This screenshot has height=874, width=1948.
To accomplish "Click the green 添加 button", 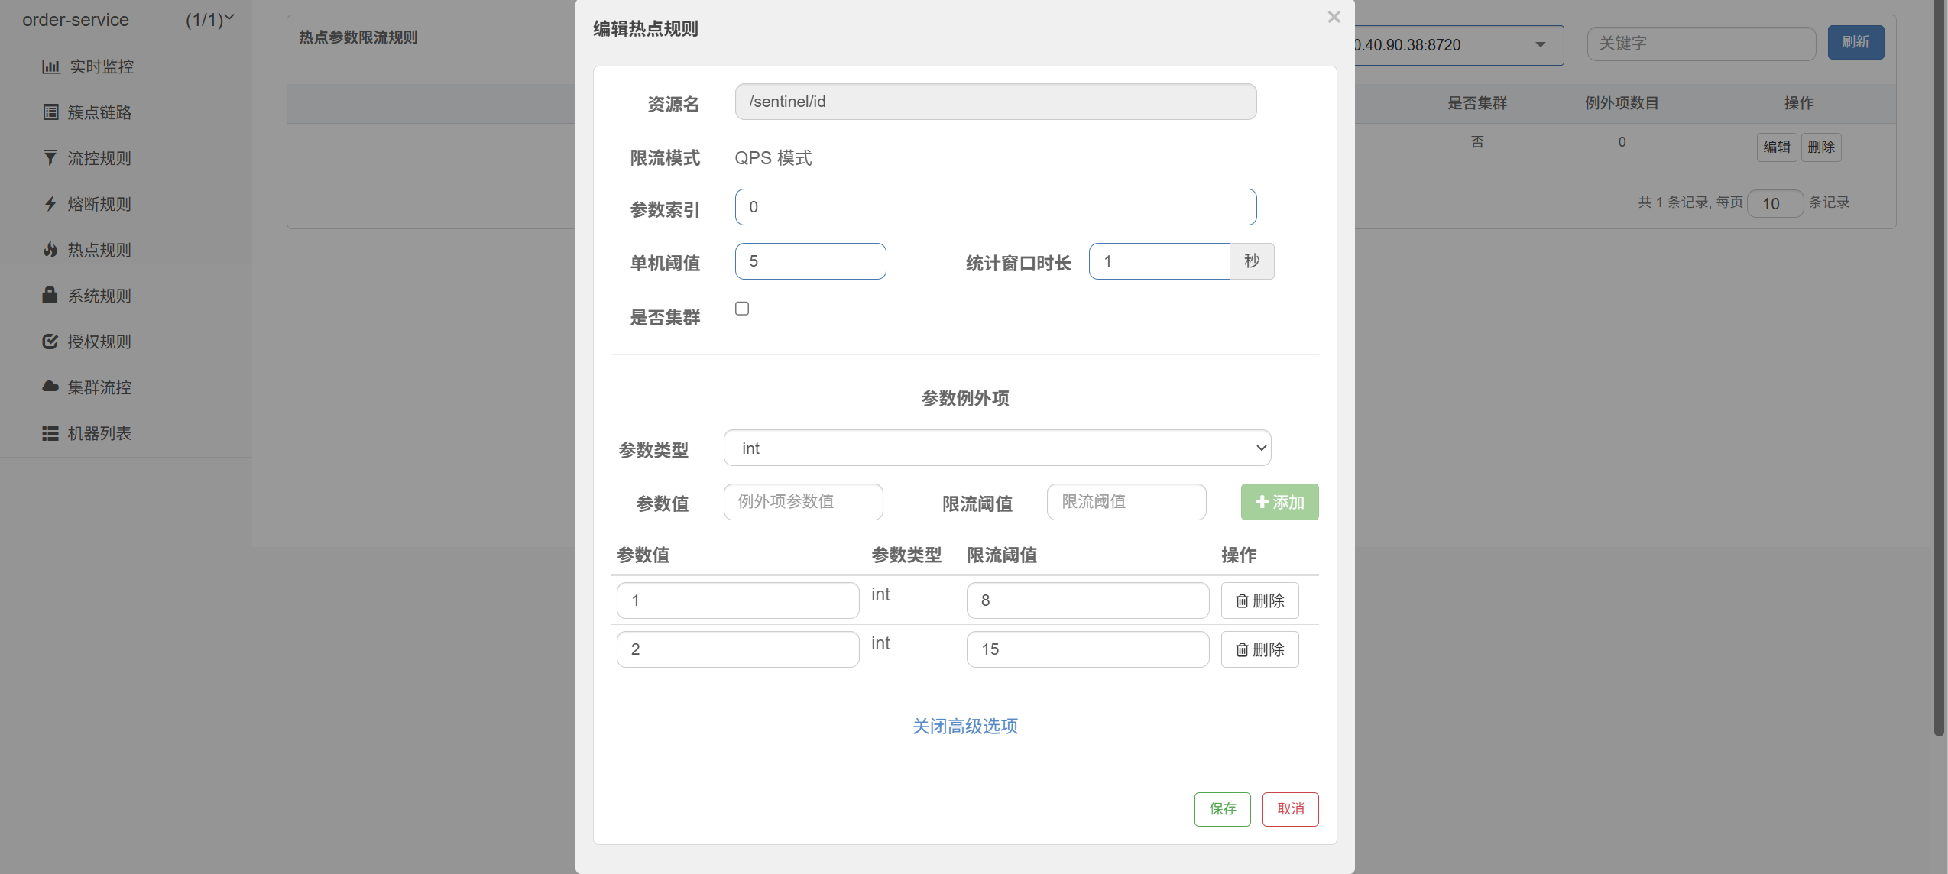I will [x=1279, y=502].
